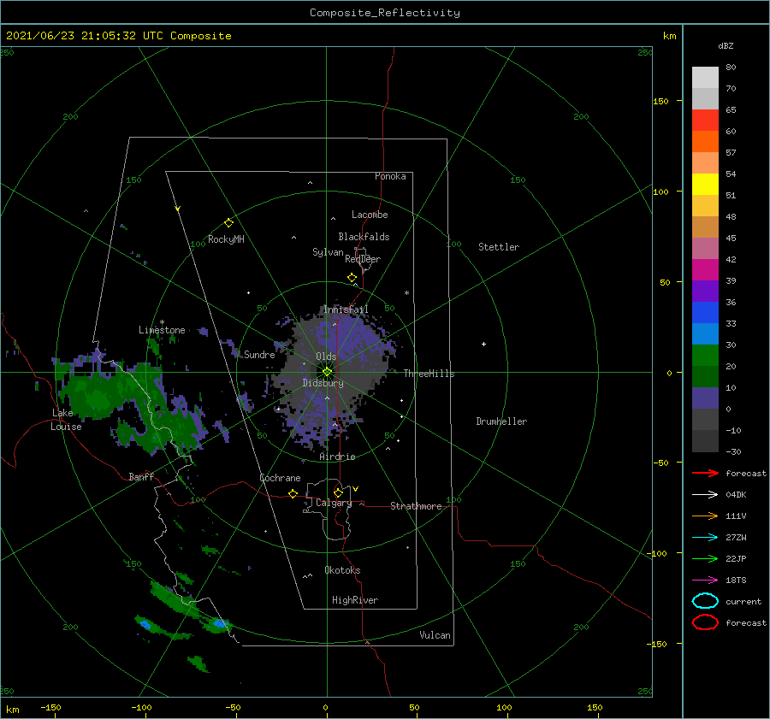
Task: Click the Composite_Reflectivity title text
Action: click(x=385, y=13)
